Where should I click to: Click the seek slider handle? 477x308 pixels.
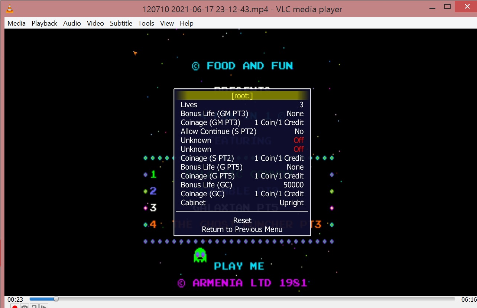56,299
